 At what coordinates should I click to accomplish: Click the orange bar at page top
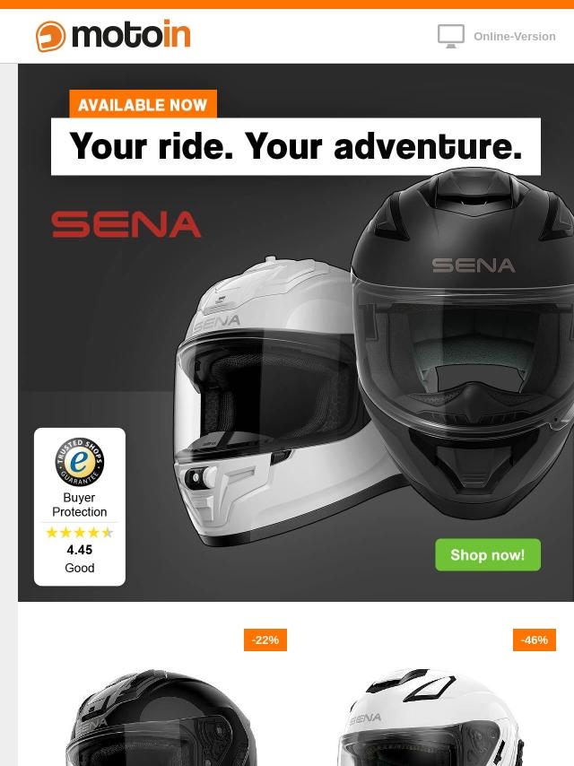(287, 4)
